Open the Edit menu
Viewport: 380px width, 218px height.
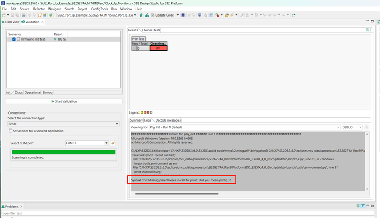[13, 9]
